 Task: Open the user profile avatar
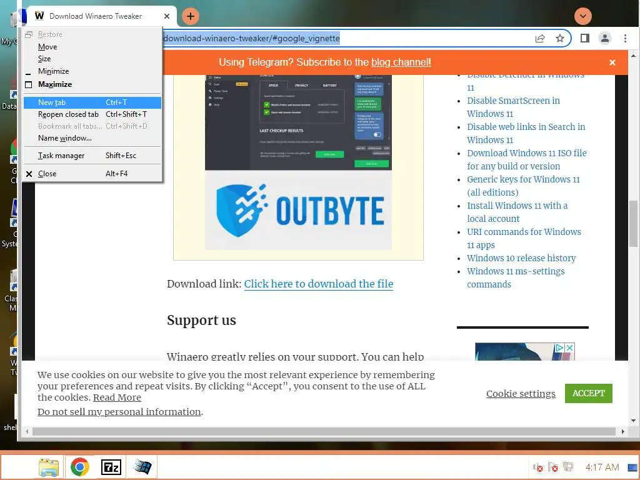click(605, 38)
